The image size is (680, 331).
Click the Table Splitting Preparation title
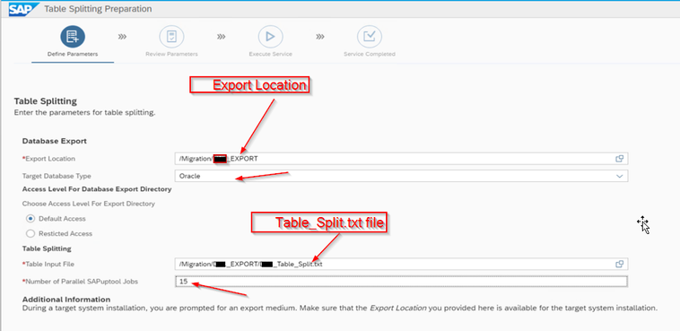tap(98, 9)
